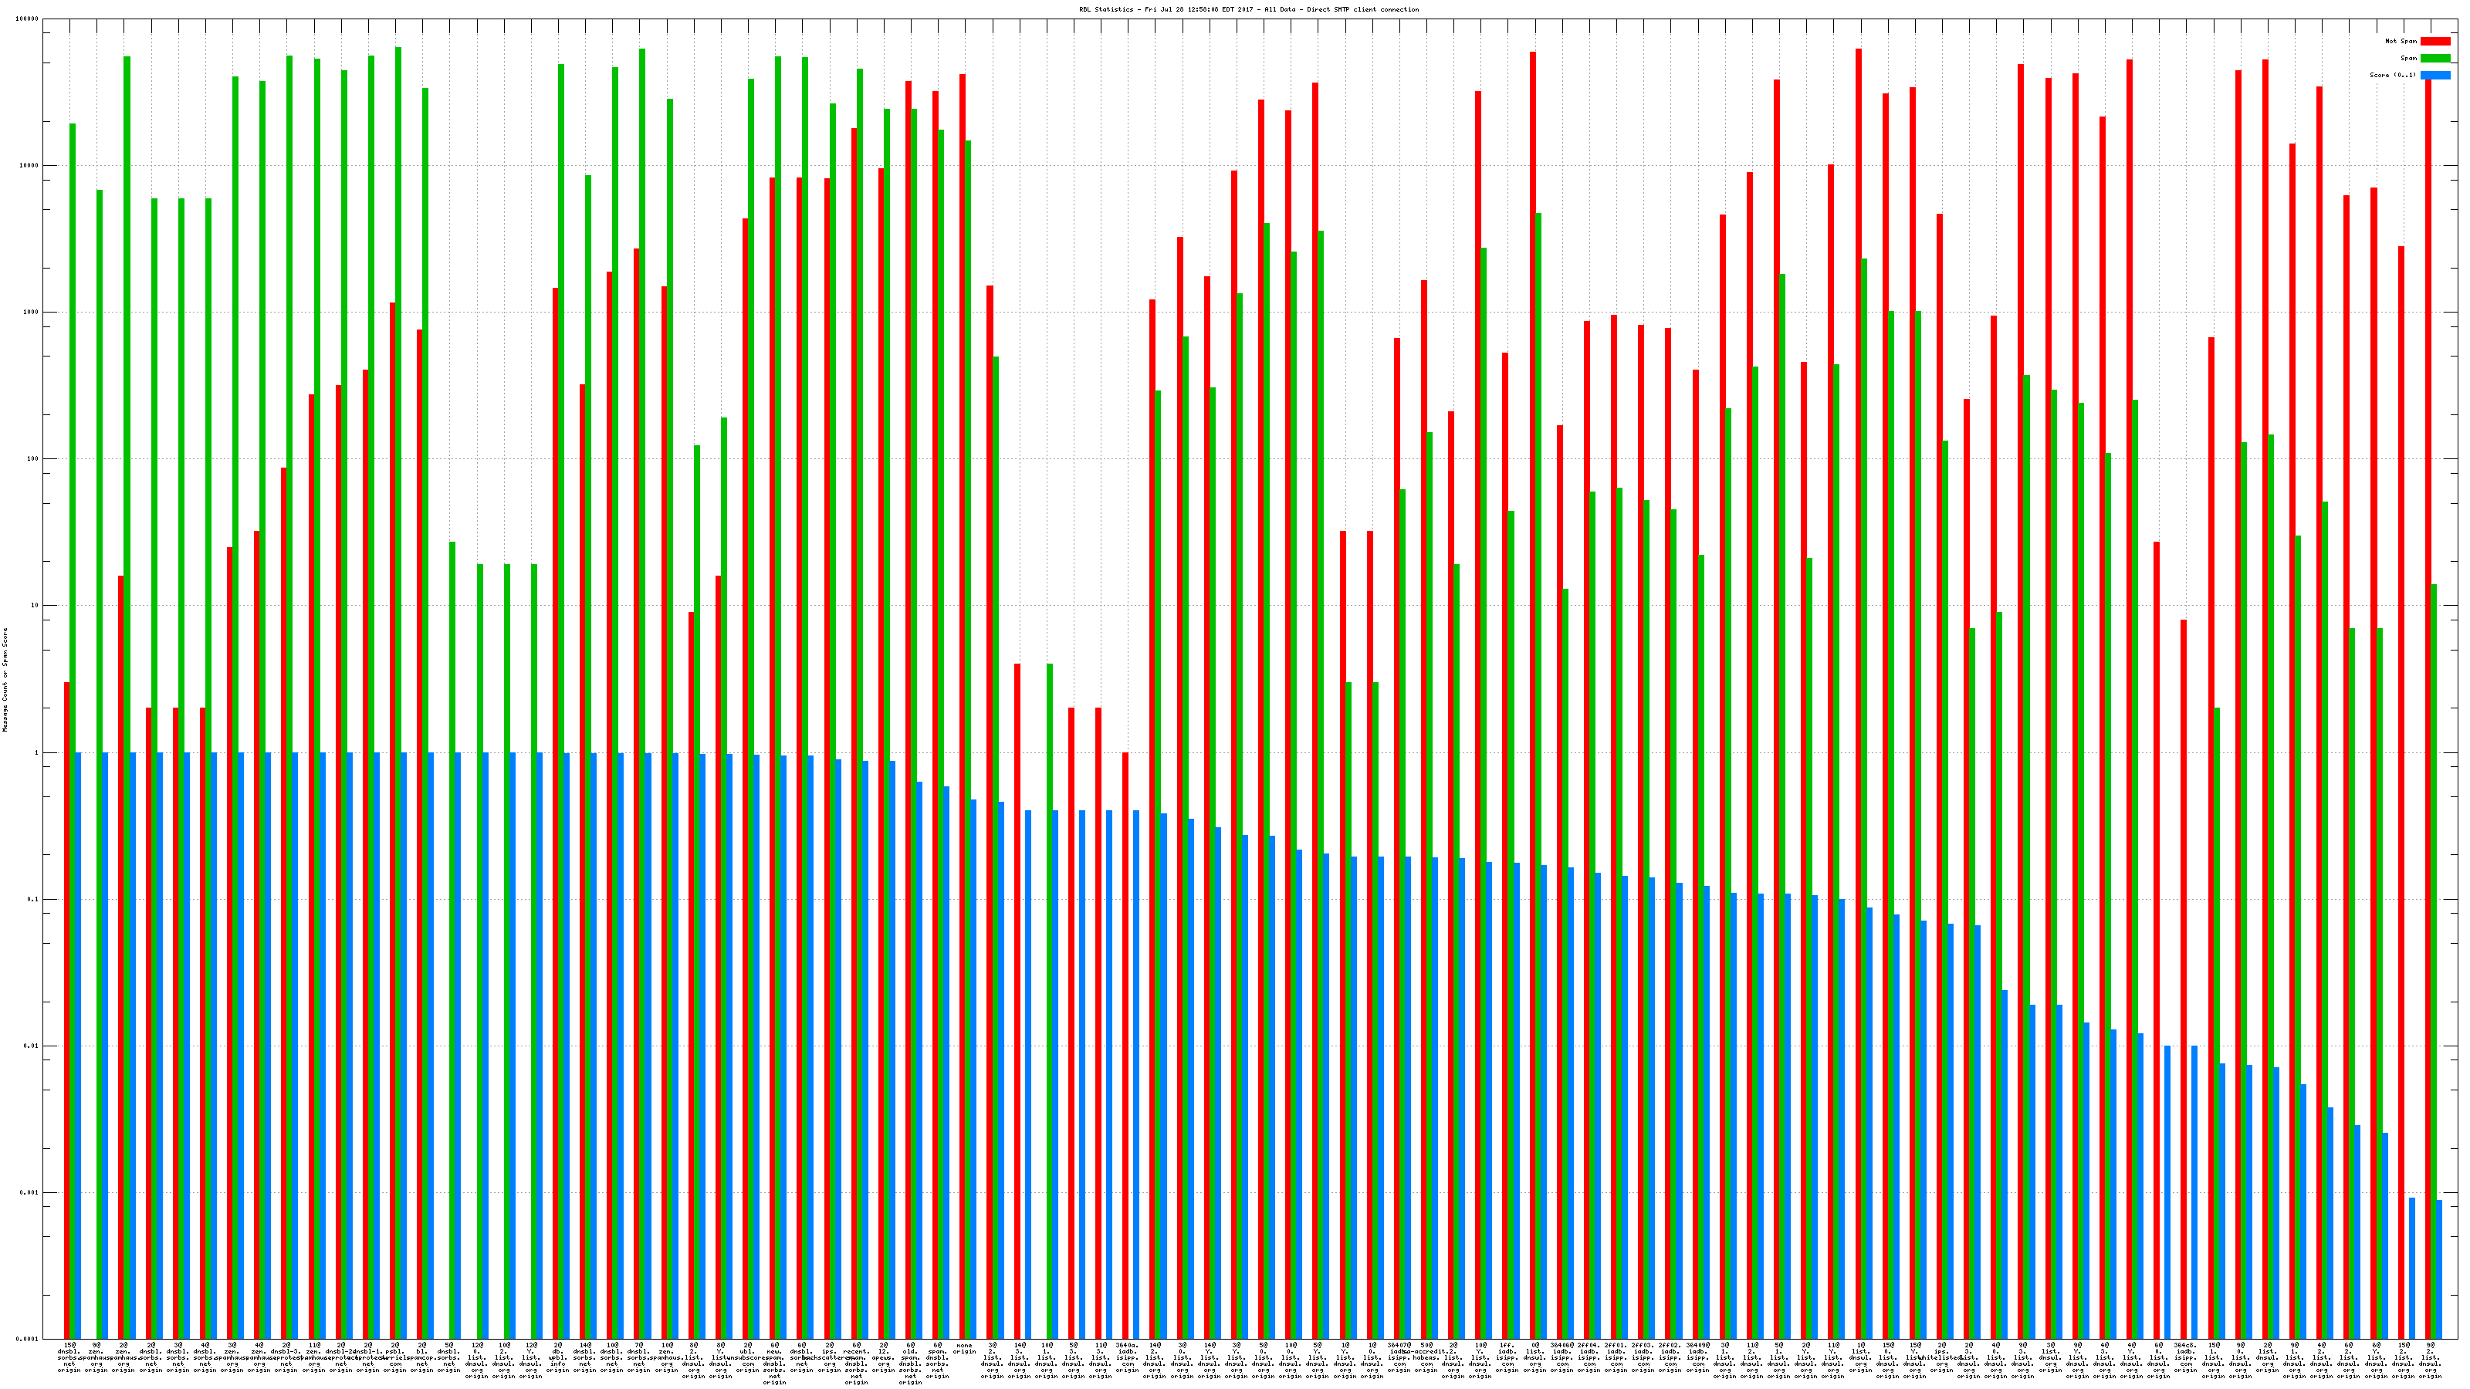Click the RBL Statistics chart title
The width and height of the screenshot is (2470, 1389).
pos(1248,9)
